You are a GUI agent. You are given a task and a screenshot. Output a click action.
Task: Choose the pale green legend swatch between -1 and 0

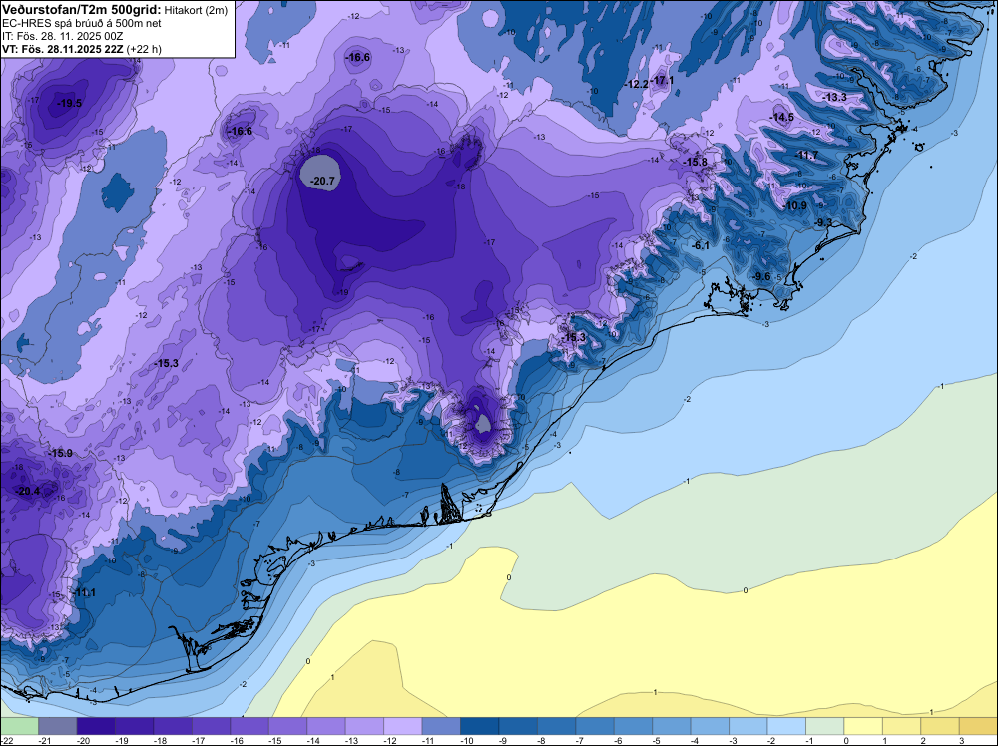pyautogui.click(x=825, y=726)
